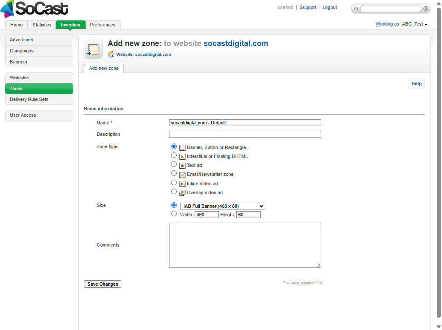Click the Save Changes button
Screen dimensions: 442x330
point(103,284)
